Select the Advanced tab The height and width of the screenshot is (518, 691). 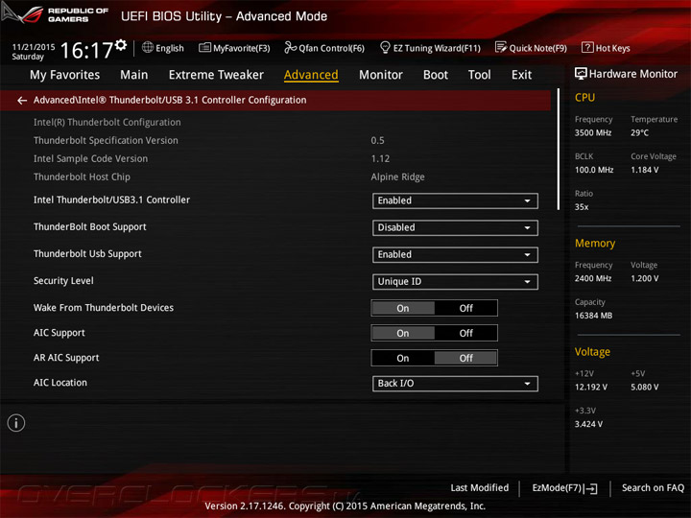click(311, 75)
